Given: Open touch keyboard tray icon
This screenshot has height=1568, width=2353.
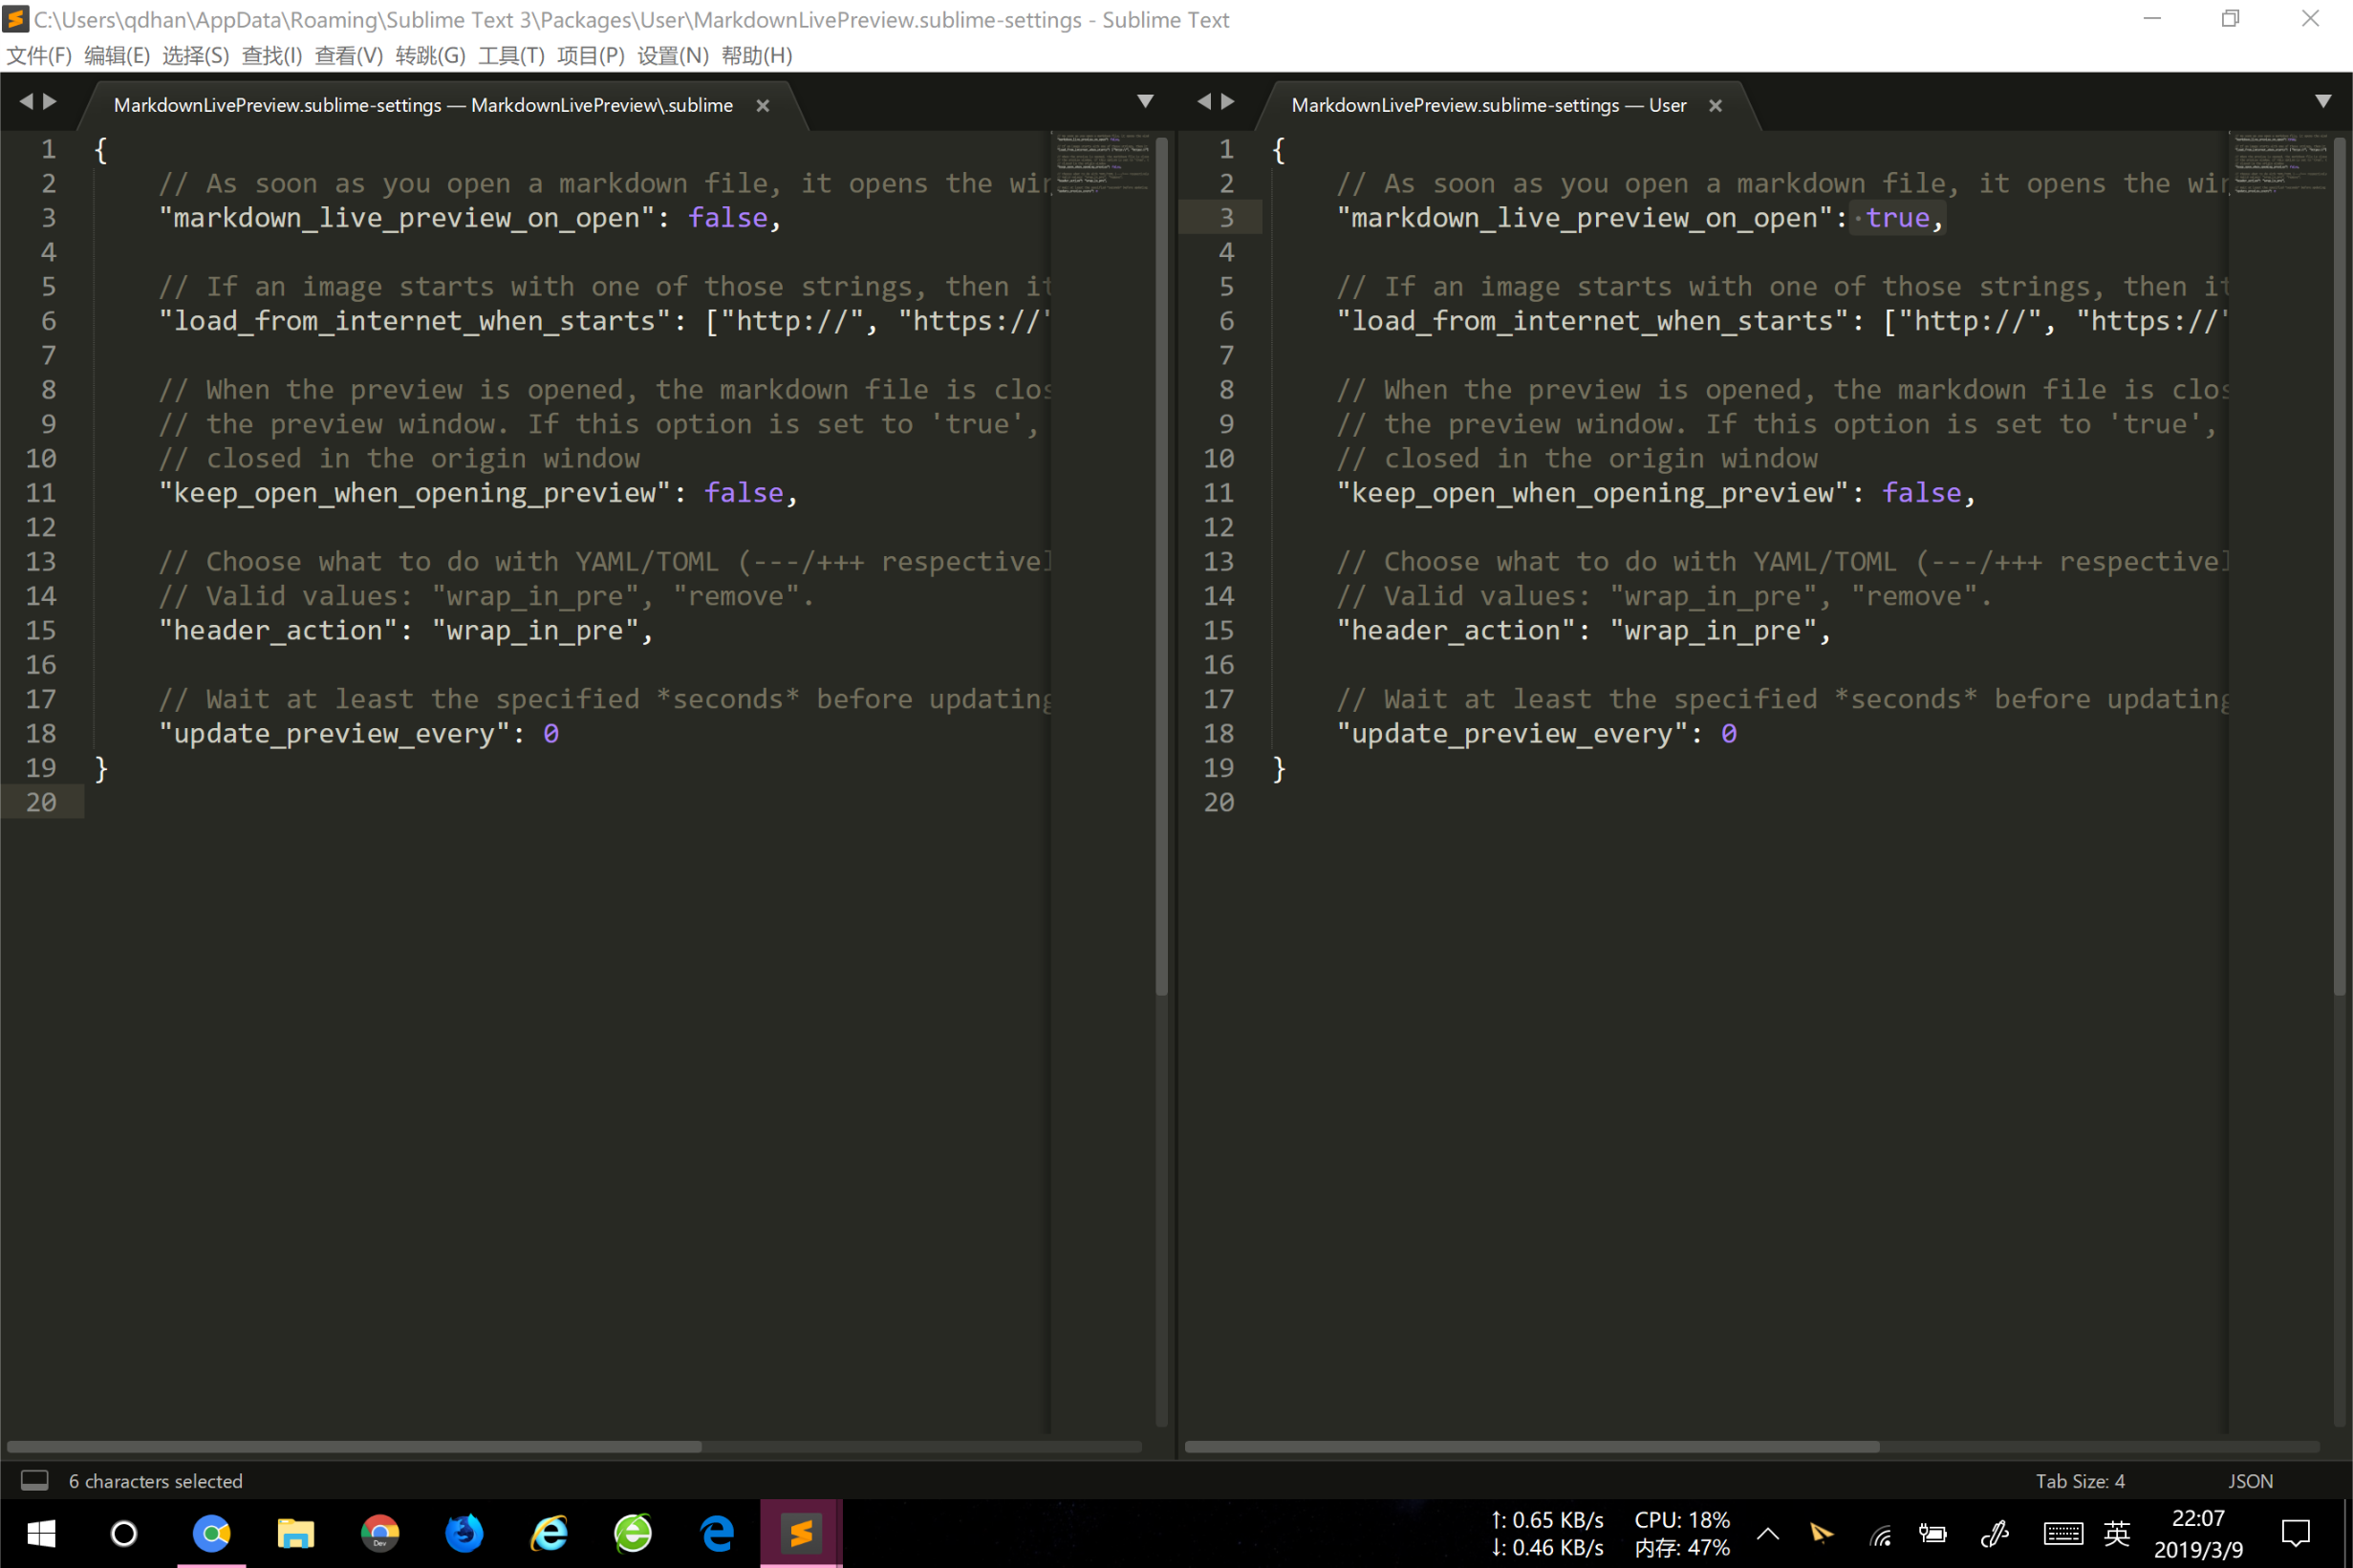Looking at the screenshot, I should (x=2063, y=1534).
